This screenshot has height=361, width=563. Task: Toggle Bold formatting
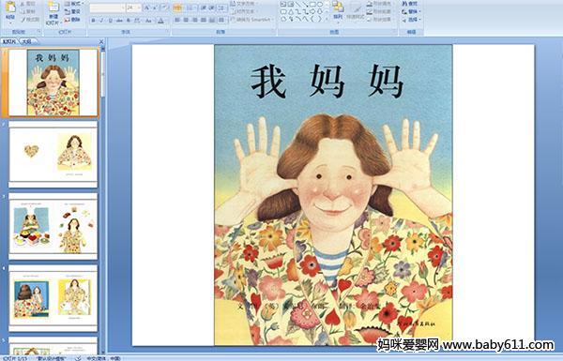pos(93,21)
